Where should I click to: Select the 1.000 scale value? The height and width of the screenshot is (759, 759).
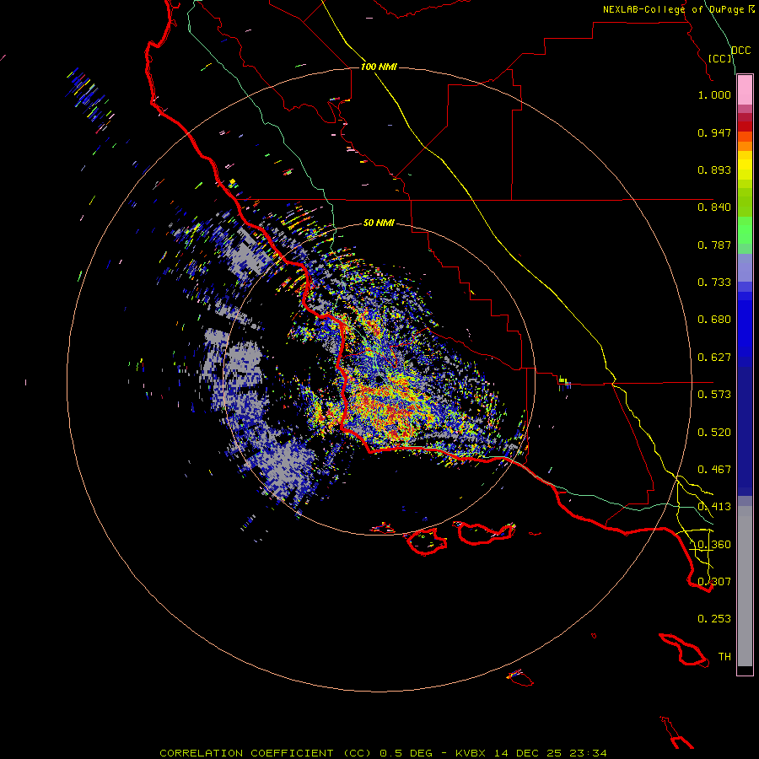tap(714, 94)
